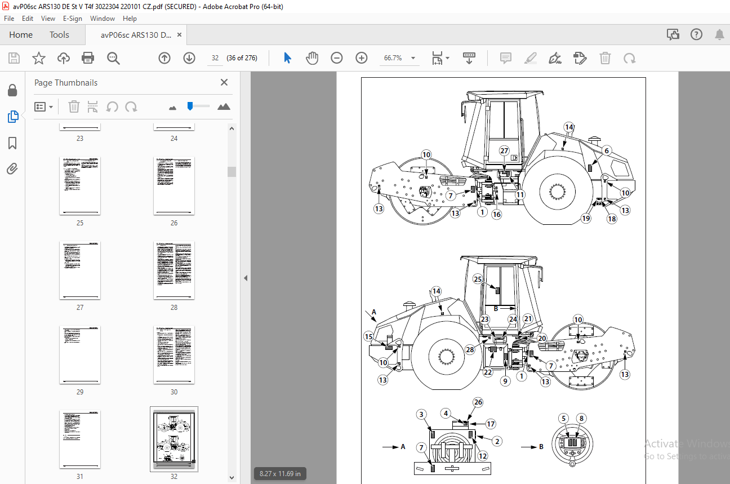Image resolution: width=730 pixels, height=484 pixels.
Task: Open the Help question mark icon
Action: [x=697, y=35]
